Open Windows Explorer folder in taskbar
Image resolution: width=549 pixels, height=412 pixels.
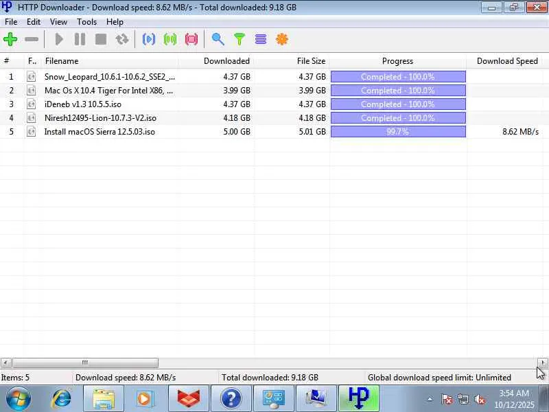click(104, 399)
